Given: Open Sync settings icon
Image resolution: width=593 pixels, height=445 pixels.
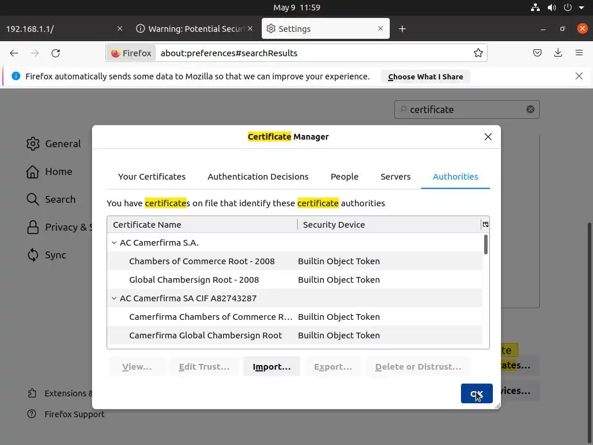Looking at the screenshot, I should pos(33,255).
